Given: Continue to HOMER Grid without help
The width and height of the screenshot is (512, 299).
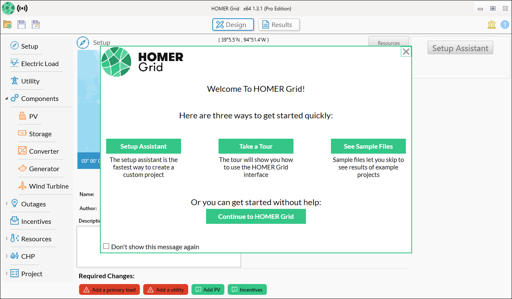Looking at the screenshot, I should pos(256,216).
